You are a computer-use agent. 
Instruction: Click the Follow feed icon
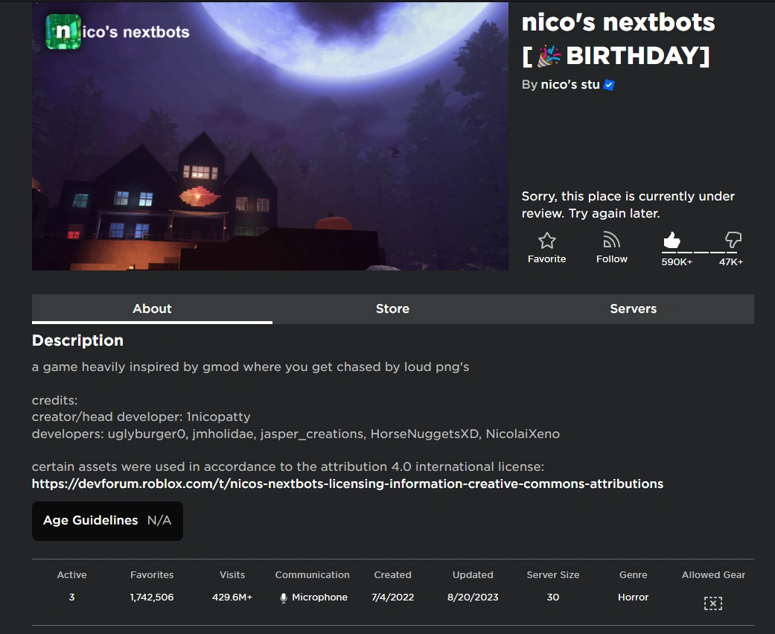(x=611, y=241)
